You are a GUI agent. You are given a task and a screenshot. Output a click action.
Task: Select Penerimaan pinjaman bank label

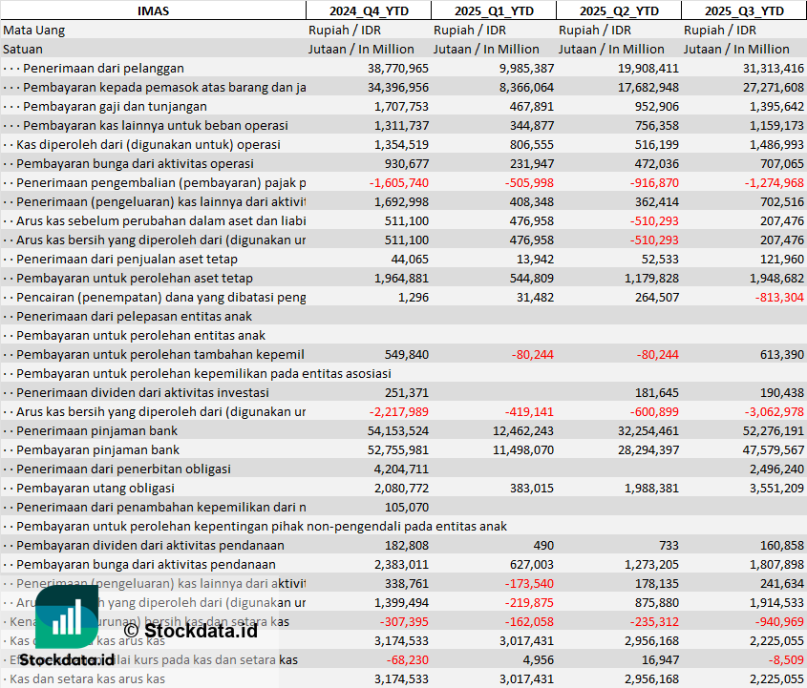click(96, 430)
